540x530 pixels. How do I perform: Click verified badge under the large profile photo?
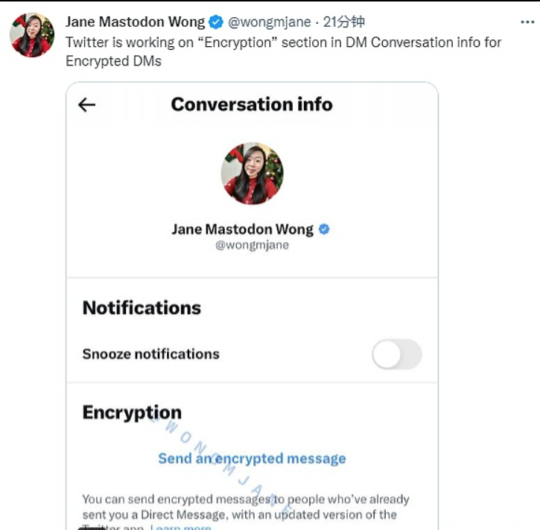(324, 229)
